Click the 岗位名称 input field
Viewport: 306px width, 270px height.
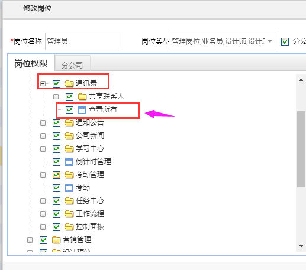(x=84, y=41)
